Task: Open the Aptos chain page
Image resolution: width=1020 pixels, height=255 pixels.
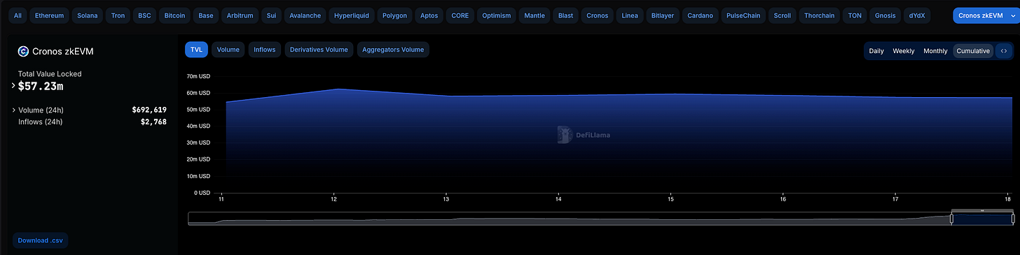Action: click(429, 15)
